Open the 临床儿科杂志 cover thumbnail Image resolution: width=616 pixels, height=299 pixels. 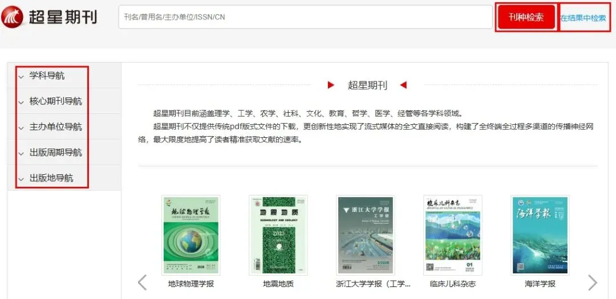[452, 235]
